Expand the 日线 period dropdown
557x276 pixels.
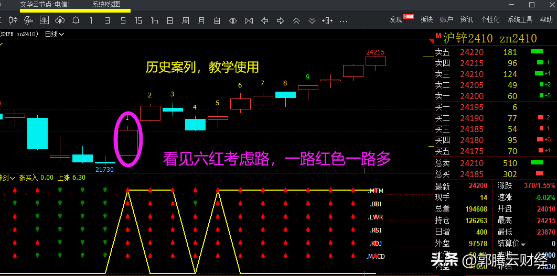[55, 35]
